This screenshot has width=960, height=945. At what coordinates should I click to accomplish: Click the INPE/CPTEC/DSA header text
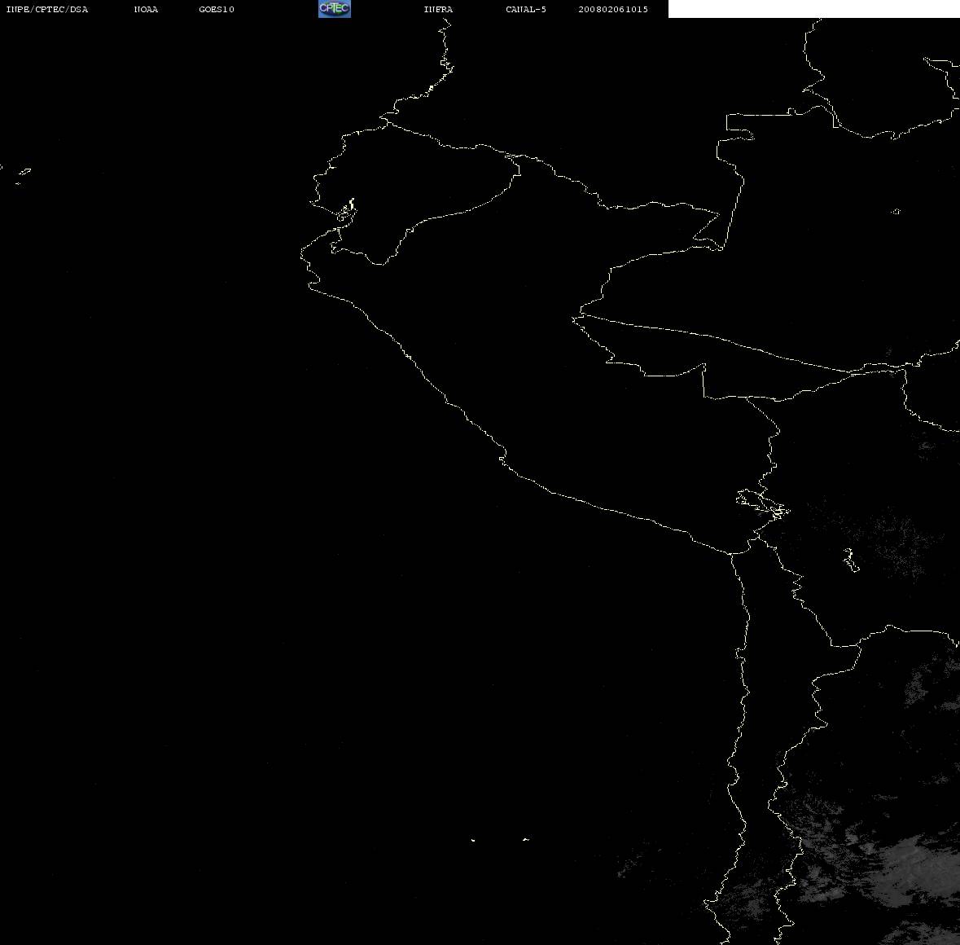click(x=47, y=9)
